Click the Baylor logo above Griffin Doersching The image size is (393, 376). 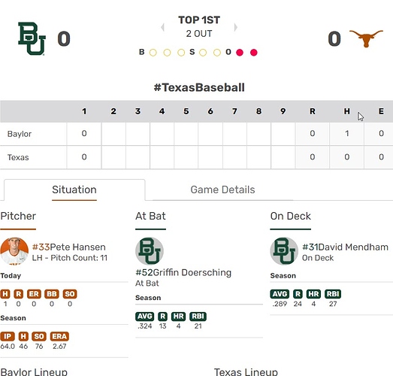(x=150, y=251)
